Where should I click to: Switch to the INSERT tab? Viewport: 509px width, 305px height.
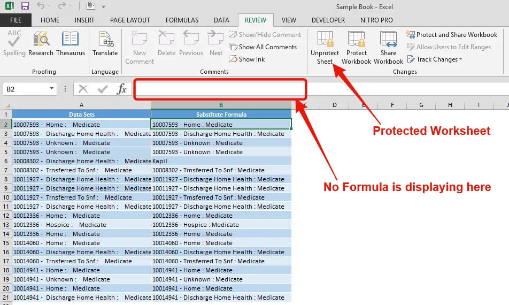pos(84,20)
